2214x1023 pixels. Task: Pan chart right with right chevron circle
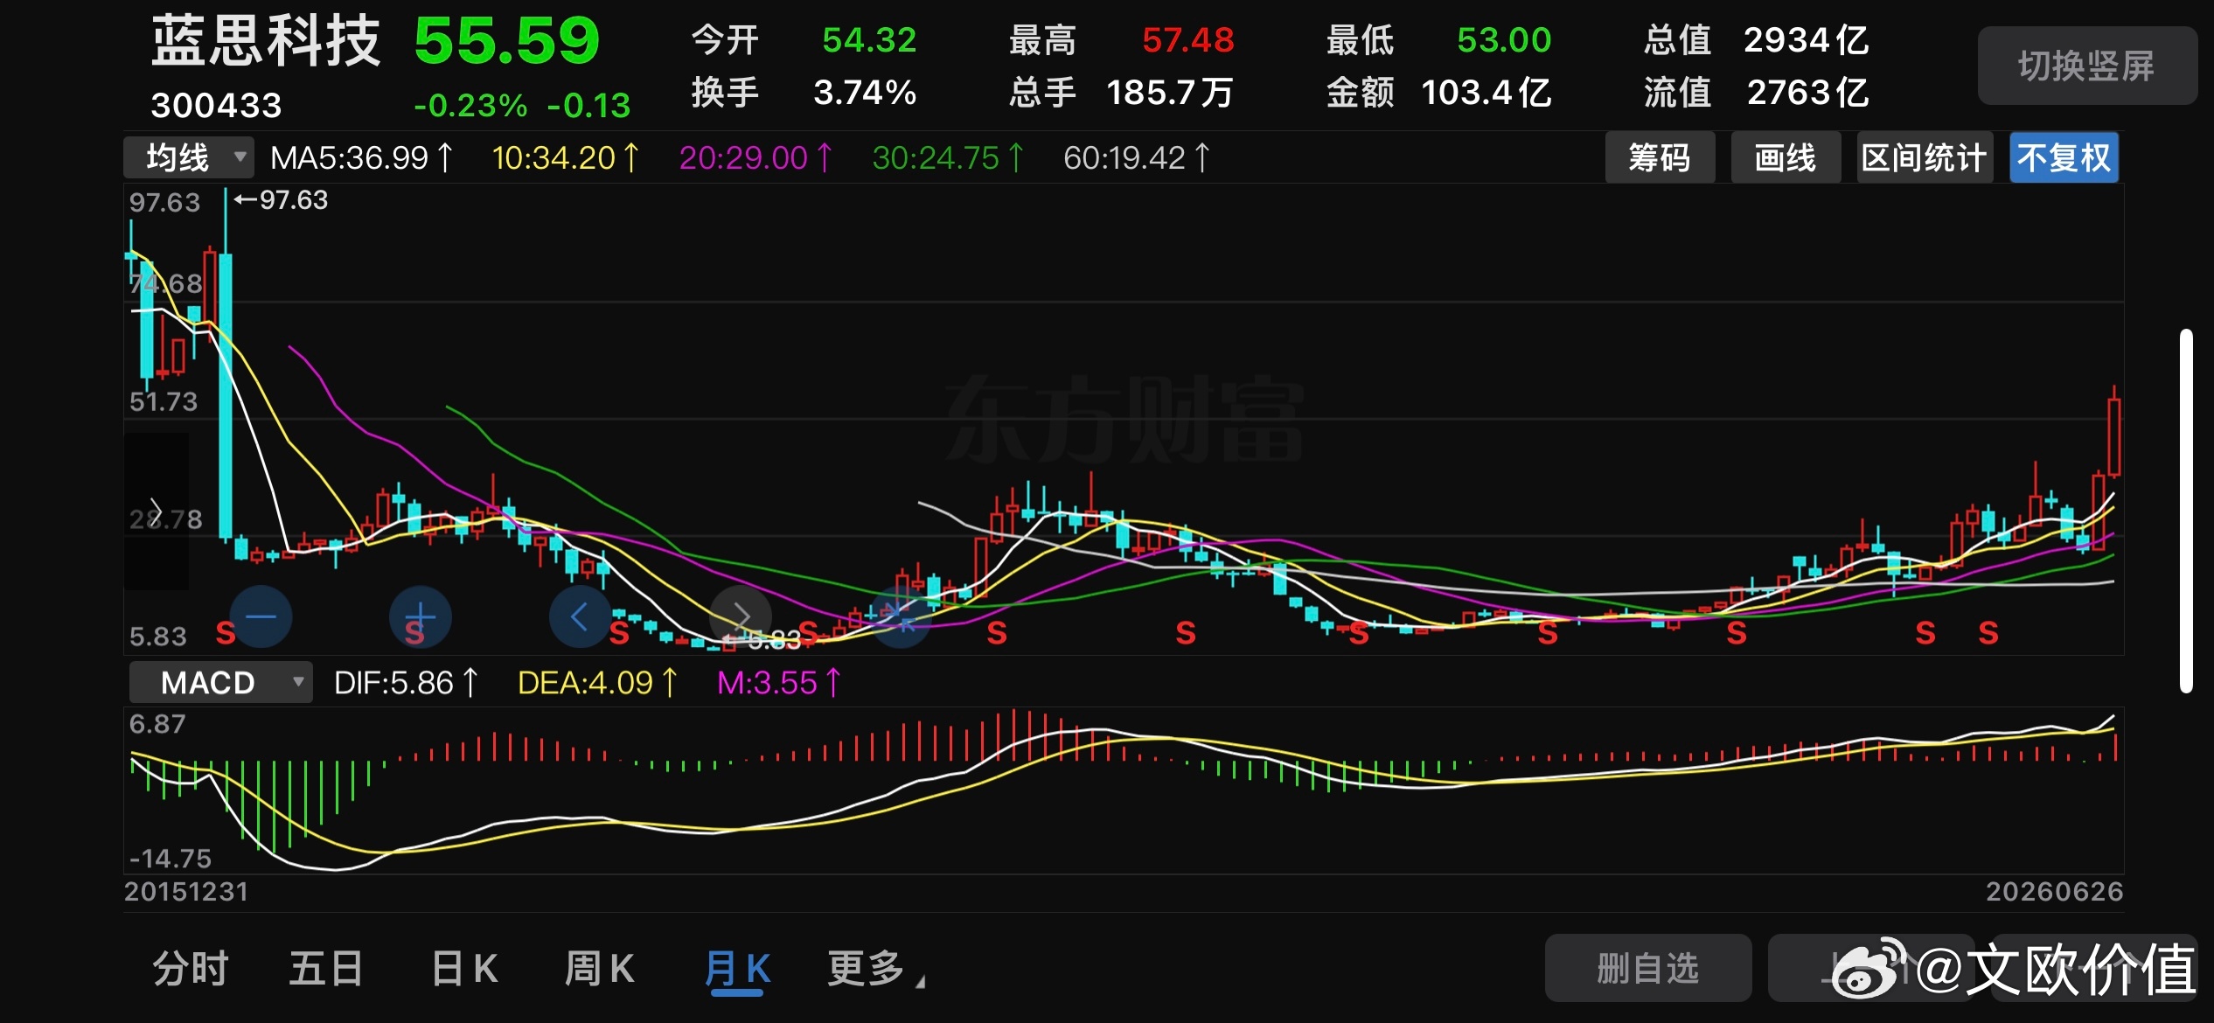(741, 617)
